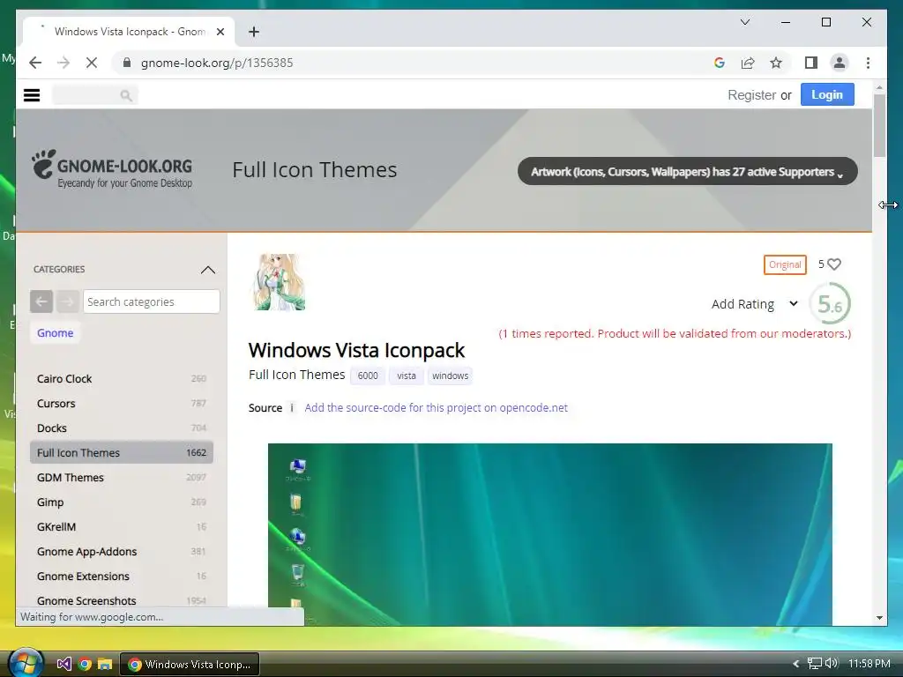
Task: Open the tab search chevron
Action: point(744,22)
